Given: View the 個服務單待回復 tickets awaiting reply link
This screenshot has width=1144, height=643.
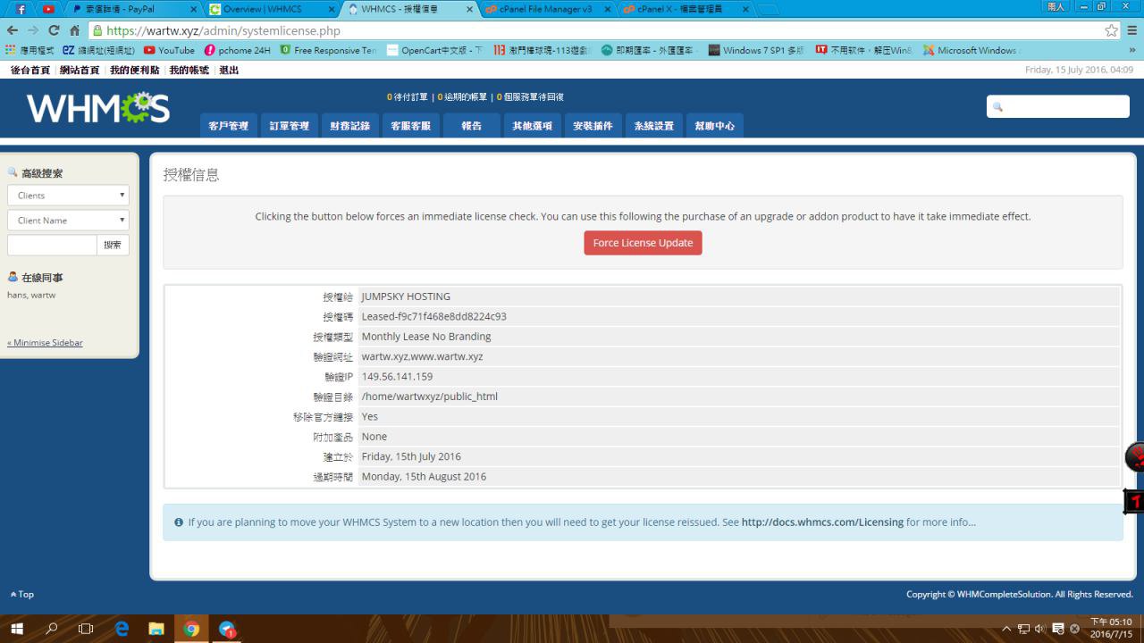Looking at the screenshot, I should (530, 97).
